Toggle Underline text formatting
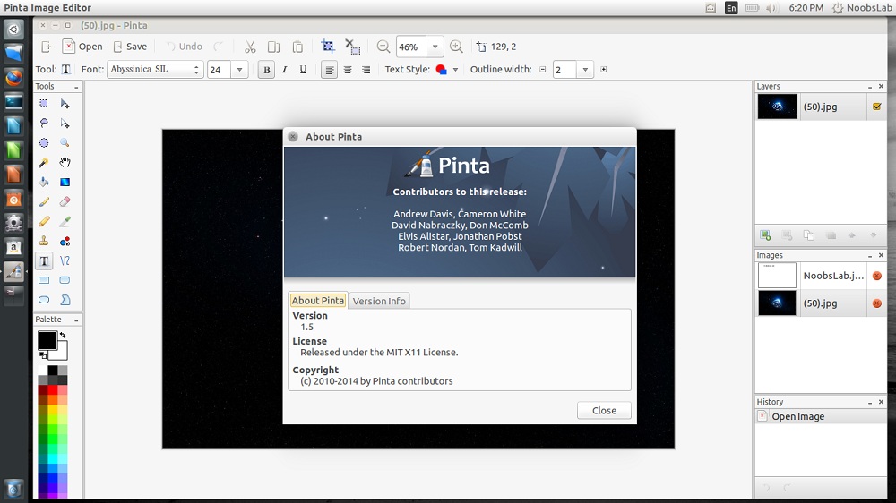 click(303, 70)
